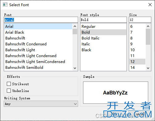Image resolution: width=155 pixels, height=121 pixels.
Task: Enable the Strikeout effect checkbox
Action: pos(9,84)
